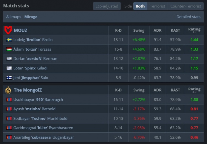
Task: Open Ludvig 'Brollan' Brolin player profile
Action: click(33, 40)
